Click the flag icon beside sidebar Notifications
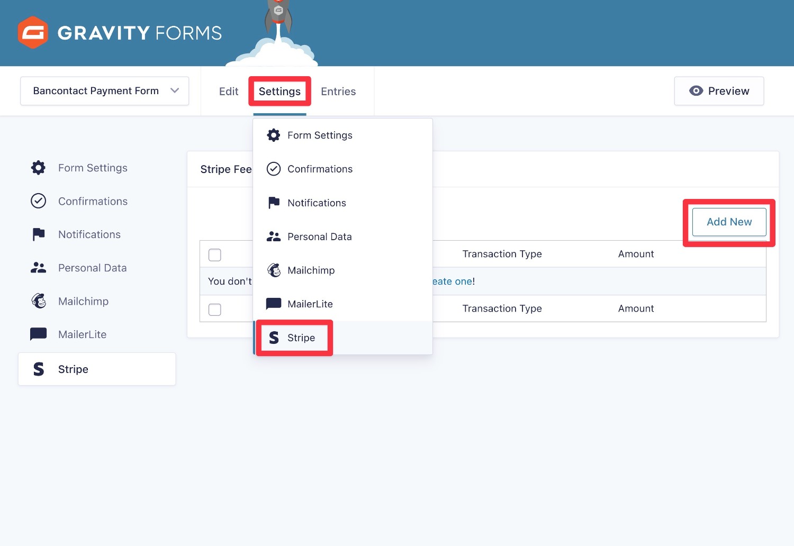This screenshot has width=794, height=546. pos(38,234)
